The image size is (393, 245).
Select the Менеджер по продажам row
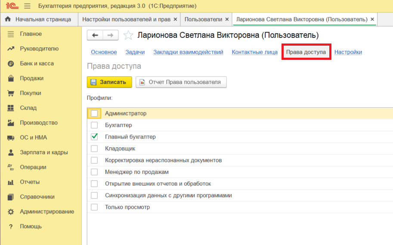click(x=136, y=172)
